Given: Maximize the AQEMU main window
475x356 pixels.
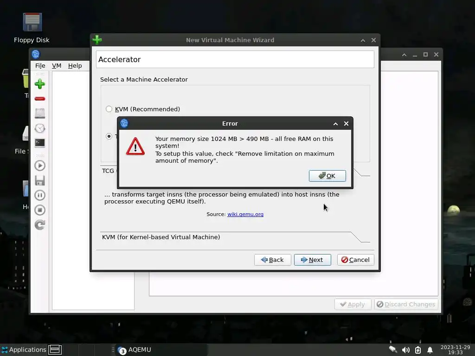Looking at the screenshot, I should click(x=425, y=55).
